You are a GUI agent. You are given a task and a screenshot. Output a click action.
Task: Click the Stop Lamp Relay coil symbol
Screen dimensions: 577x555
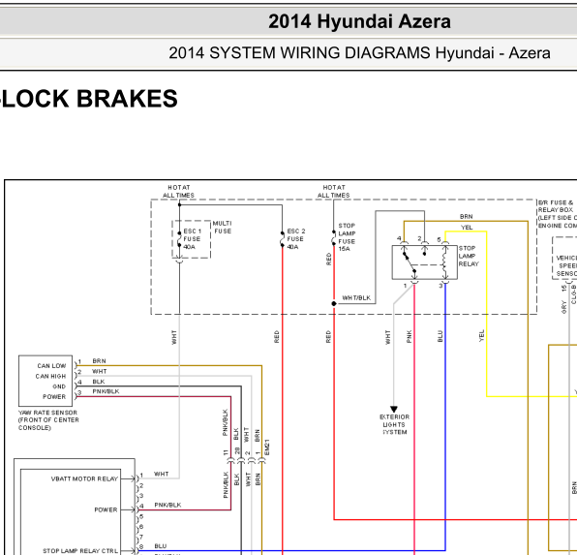click(445, 262)
